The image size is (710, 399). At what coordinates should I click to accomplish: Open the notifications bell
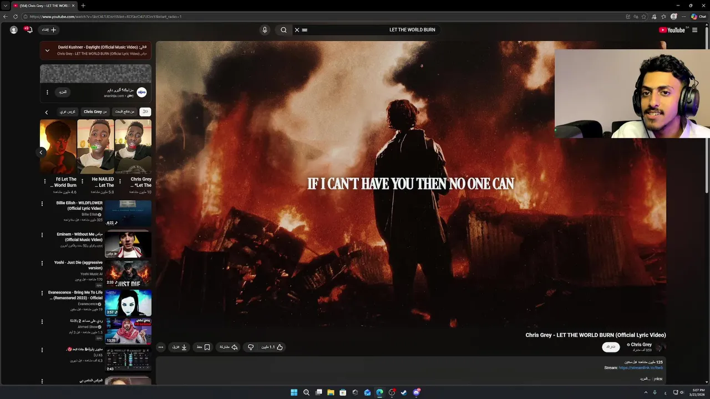tap(29, 30)
